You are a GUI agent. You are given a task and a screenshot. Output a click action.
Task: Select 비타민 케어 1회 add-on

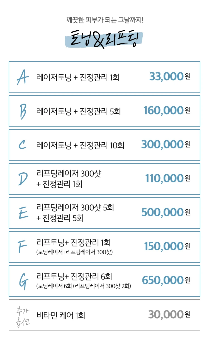click(x=104, y=315)
